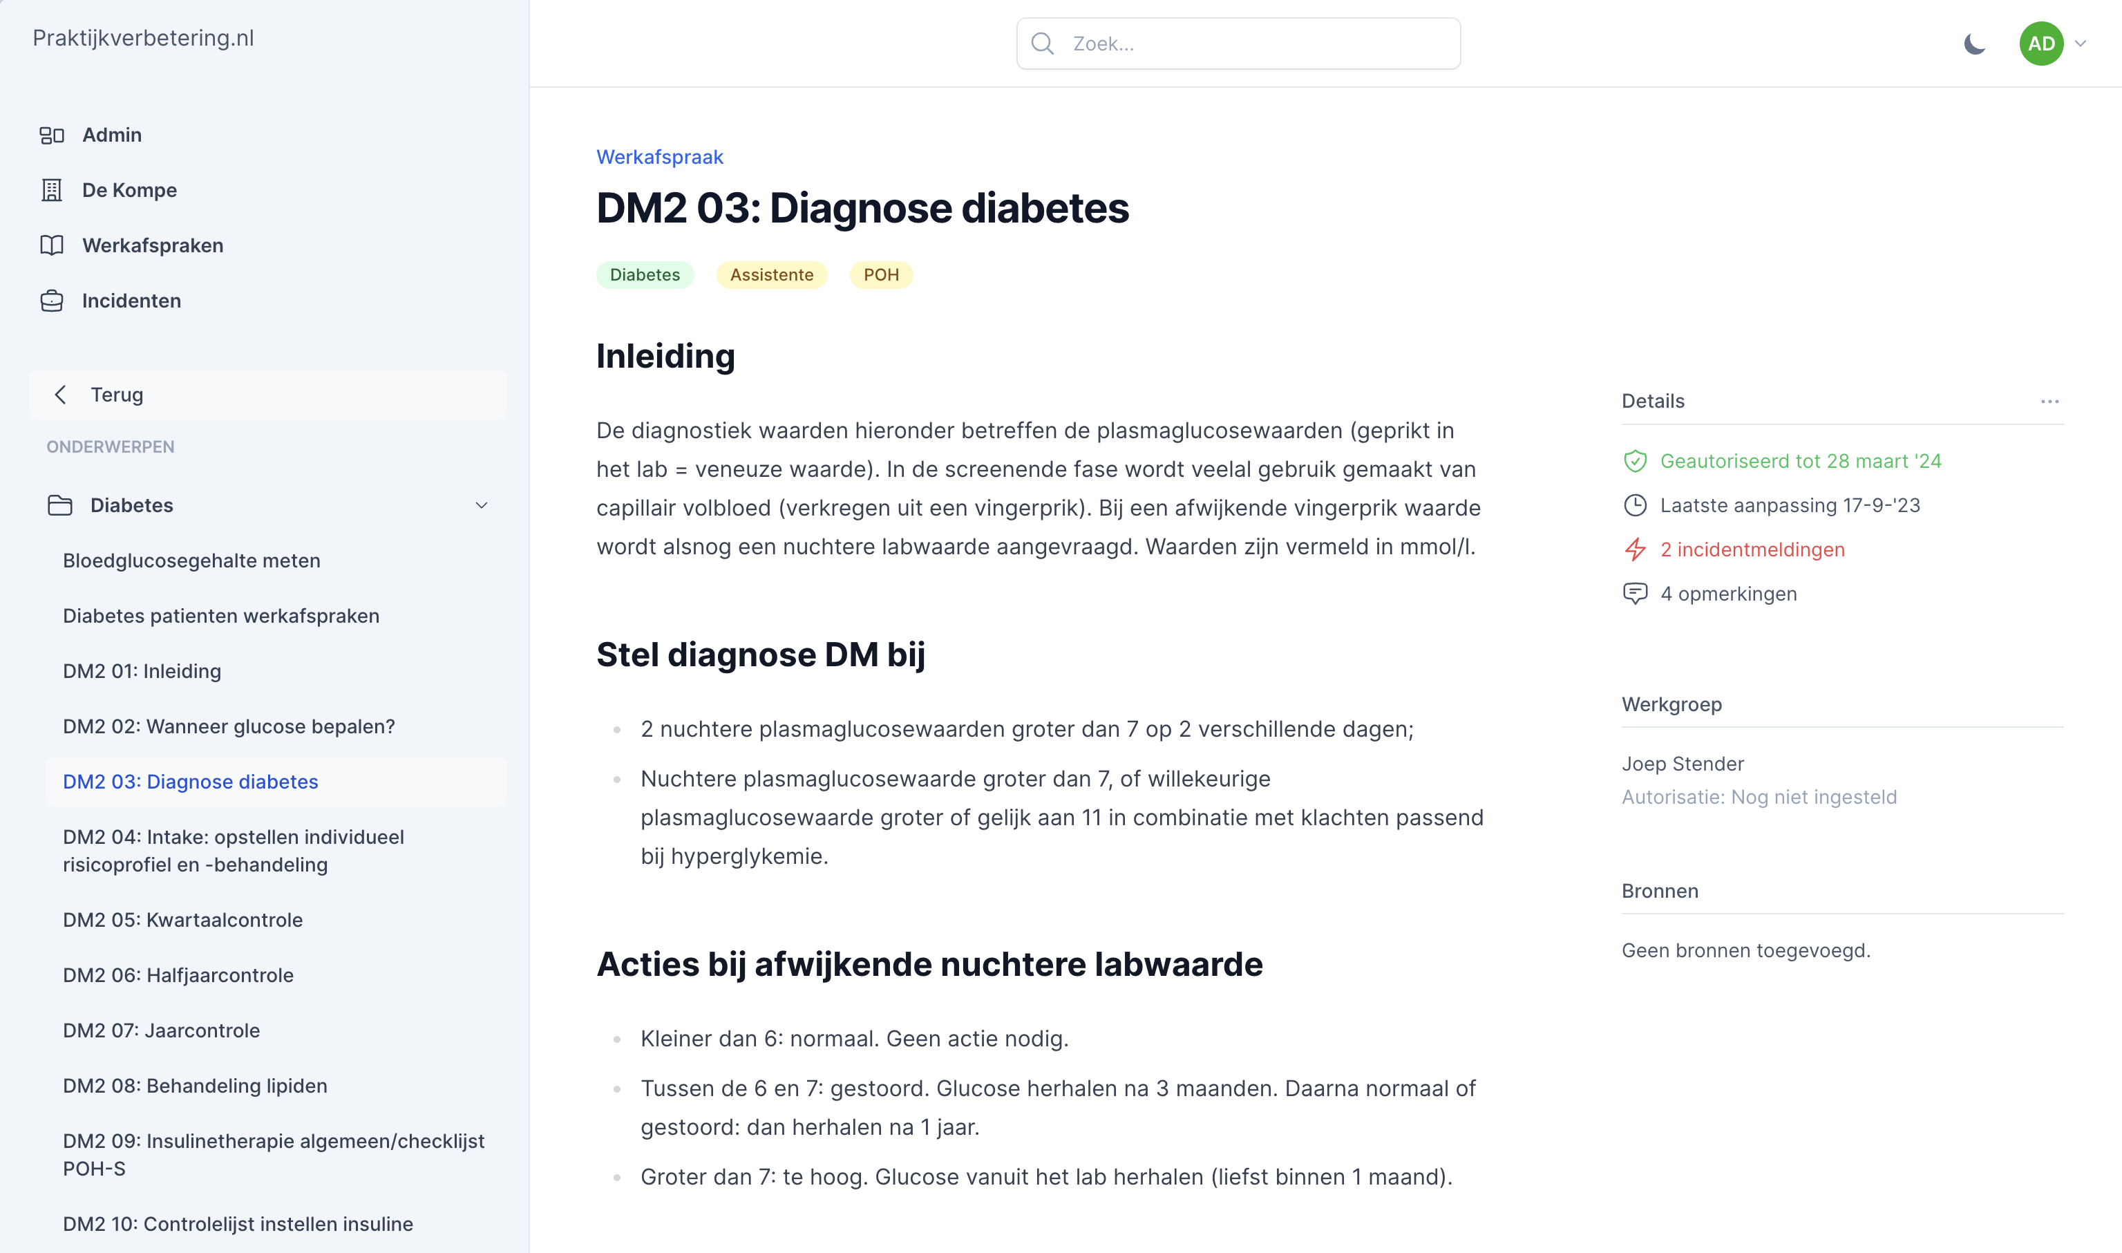Click the search magnifier icon

coord(1043,44)
